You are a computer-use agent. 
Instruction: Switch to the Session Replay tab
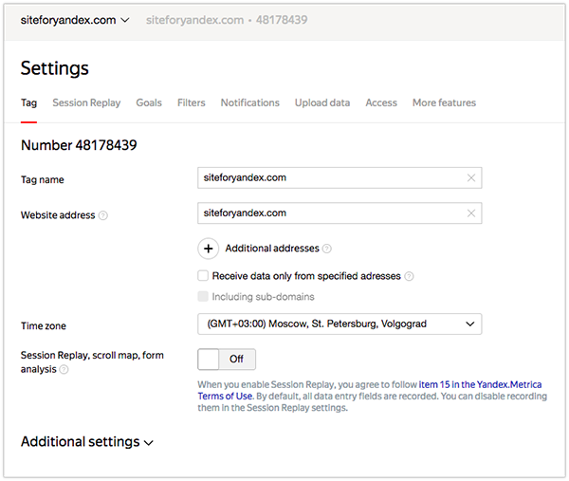86,102
